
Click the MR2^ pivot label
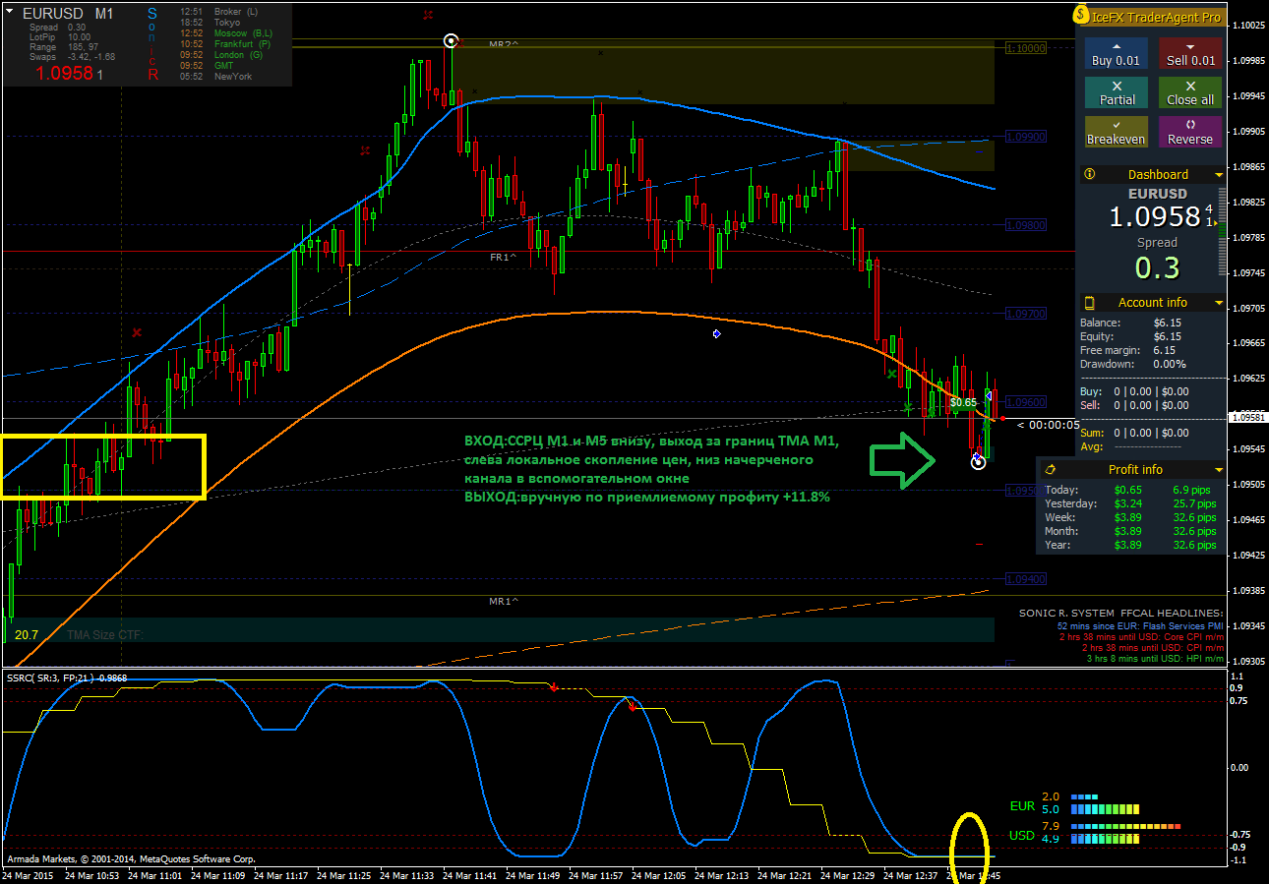pos(503,44)
